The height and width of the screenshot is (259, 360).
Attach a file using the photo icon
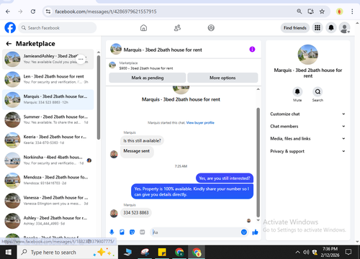click(122, 232)
